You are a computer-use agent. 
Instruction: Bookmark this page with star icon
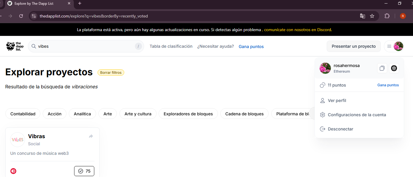click(x=372, y=16)
